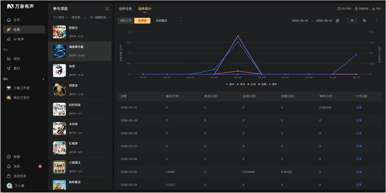This screenshot has height=193, width=386.
Task: Click the 导出 export icon
Action: tap(374, 9)
